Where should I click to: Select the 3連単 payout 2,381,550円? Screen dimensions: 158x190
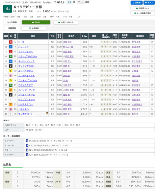tap(135, 186)
